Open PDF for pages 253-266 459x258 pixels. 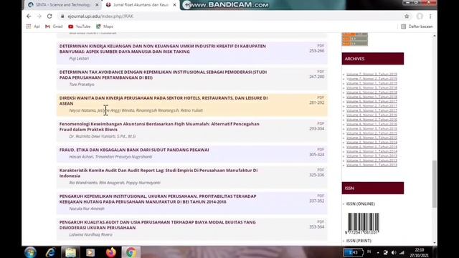pos(321,46)
